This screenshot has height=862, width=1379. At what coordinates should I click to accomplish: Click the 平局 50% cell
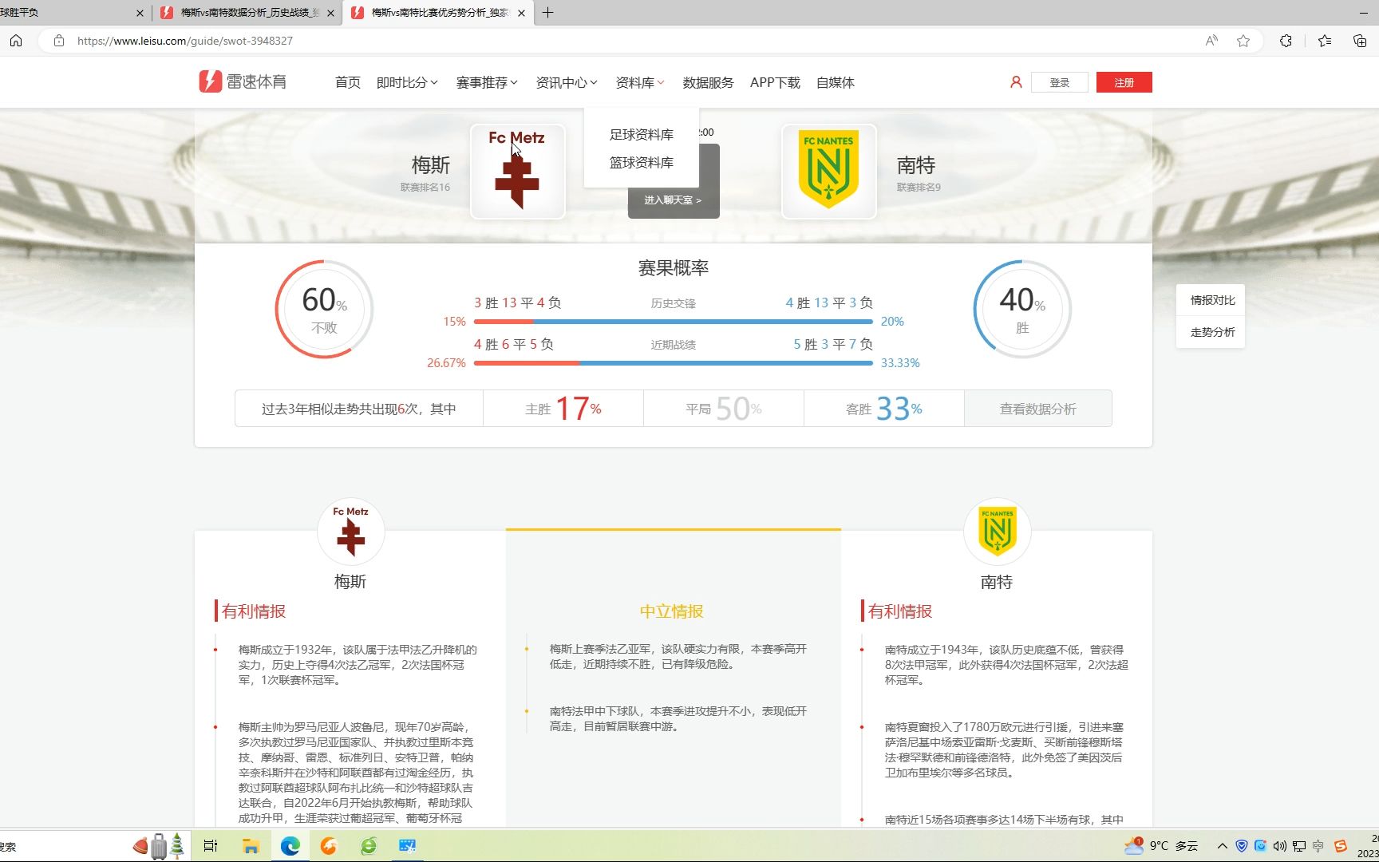pyautogui.click(x=724, y=409)
